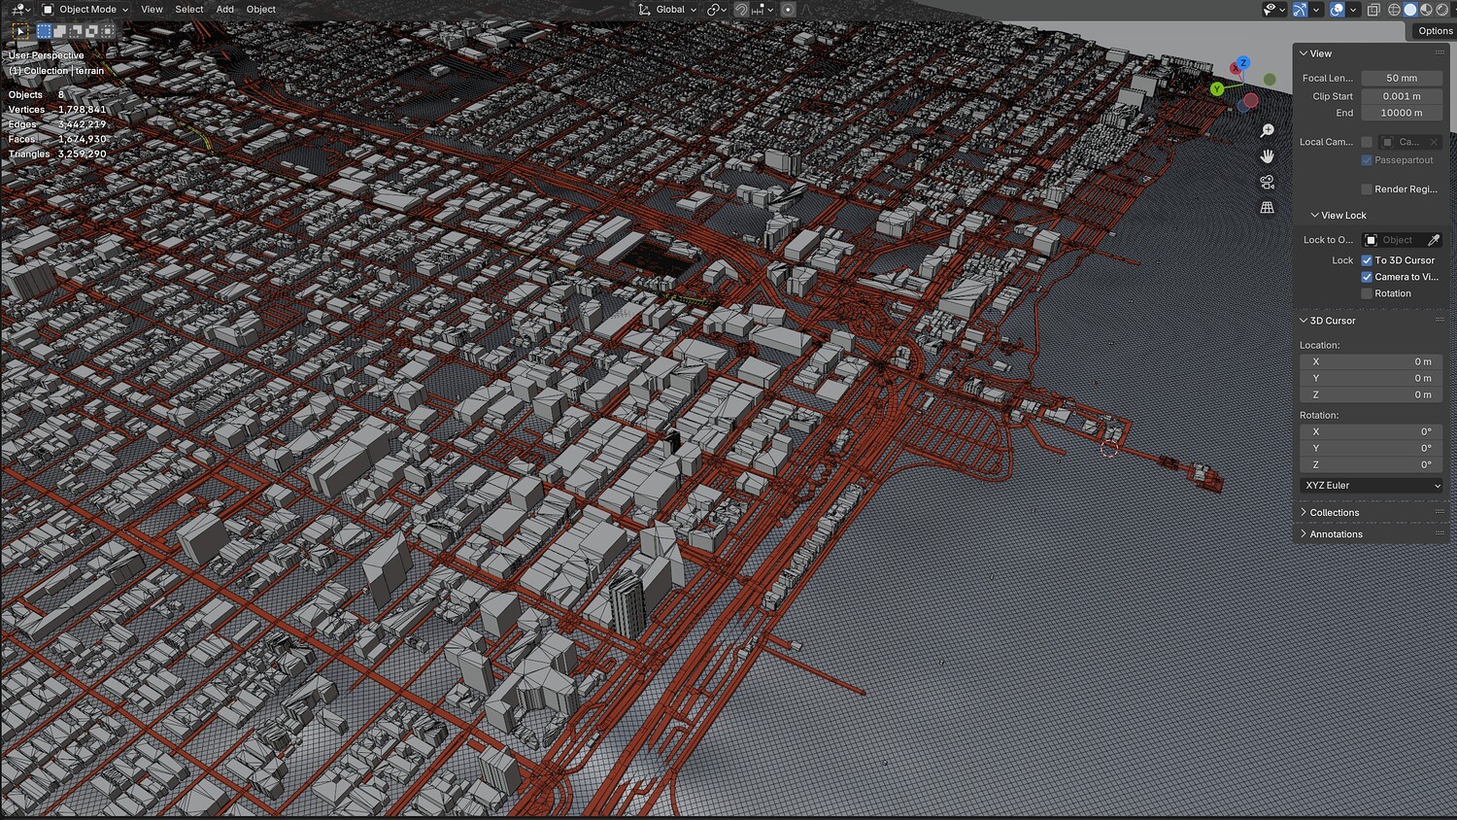The width and height of the screenshot is (1457, 820).
Task: Click the proportional falloff curve icon
Action: (805, 10)
